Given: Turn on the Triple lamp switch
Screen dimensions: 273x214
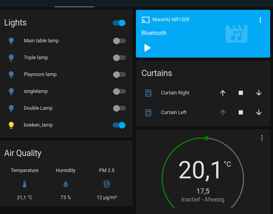Looking at the screenshot, I should [x=119, y=58].
